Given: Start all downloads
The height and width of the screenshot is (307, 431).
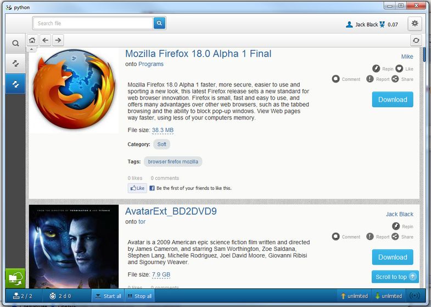Looking at the screenshot, I should (x=108, y=296).
